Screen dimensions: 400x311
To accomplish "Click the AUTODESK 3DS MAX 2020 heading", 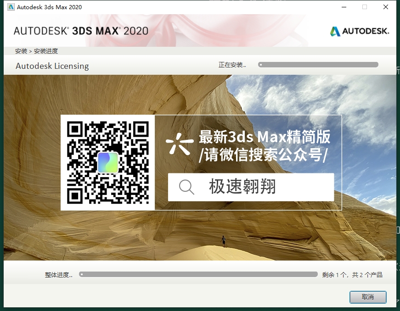I will pyautogui.click(x=81, y=31).
